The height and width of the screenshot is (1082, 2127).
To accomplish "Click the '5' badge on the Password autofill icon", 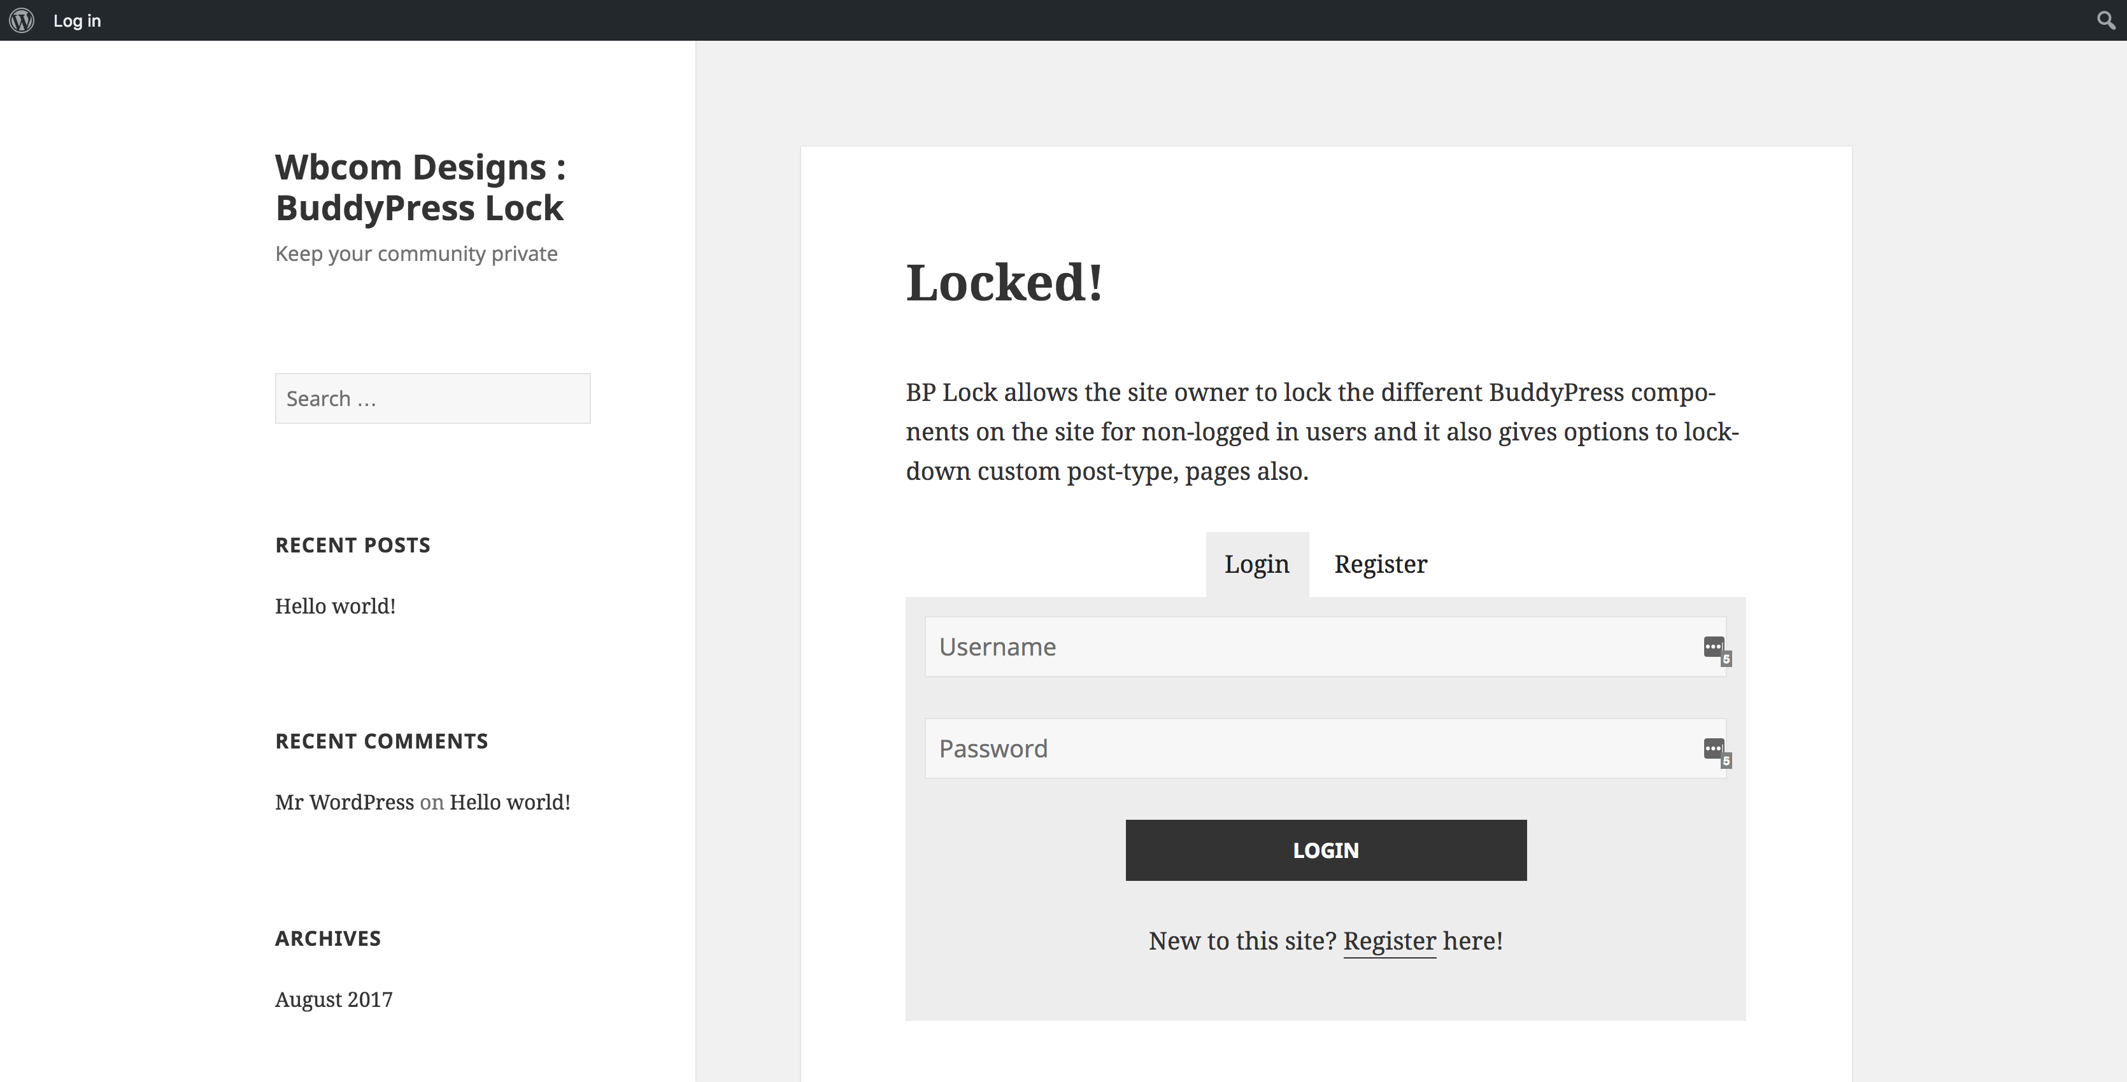I will point(1726,759).
